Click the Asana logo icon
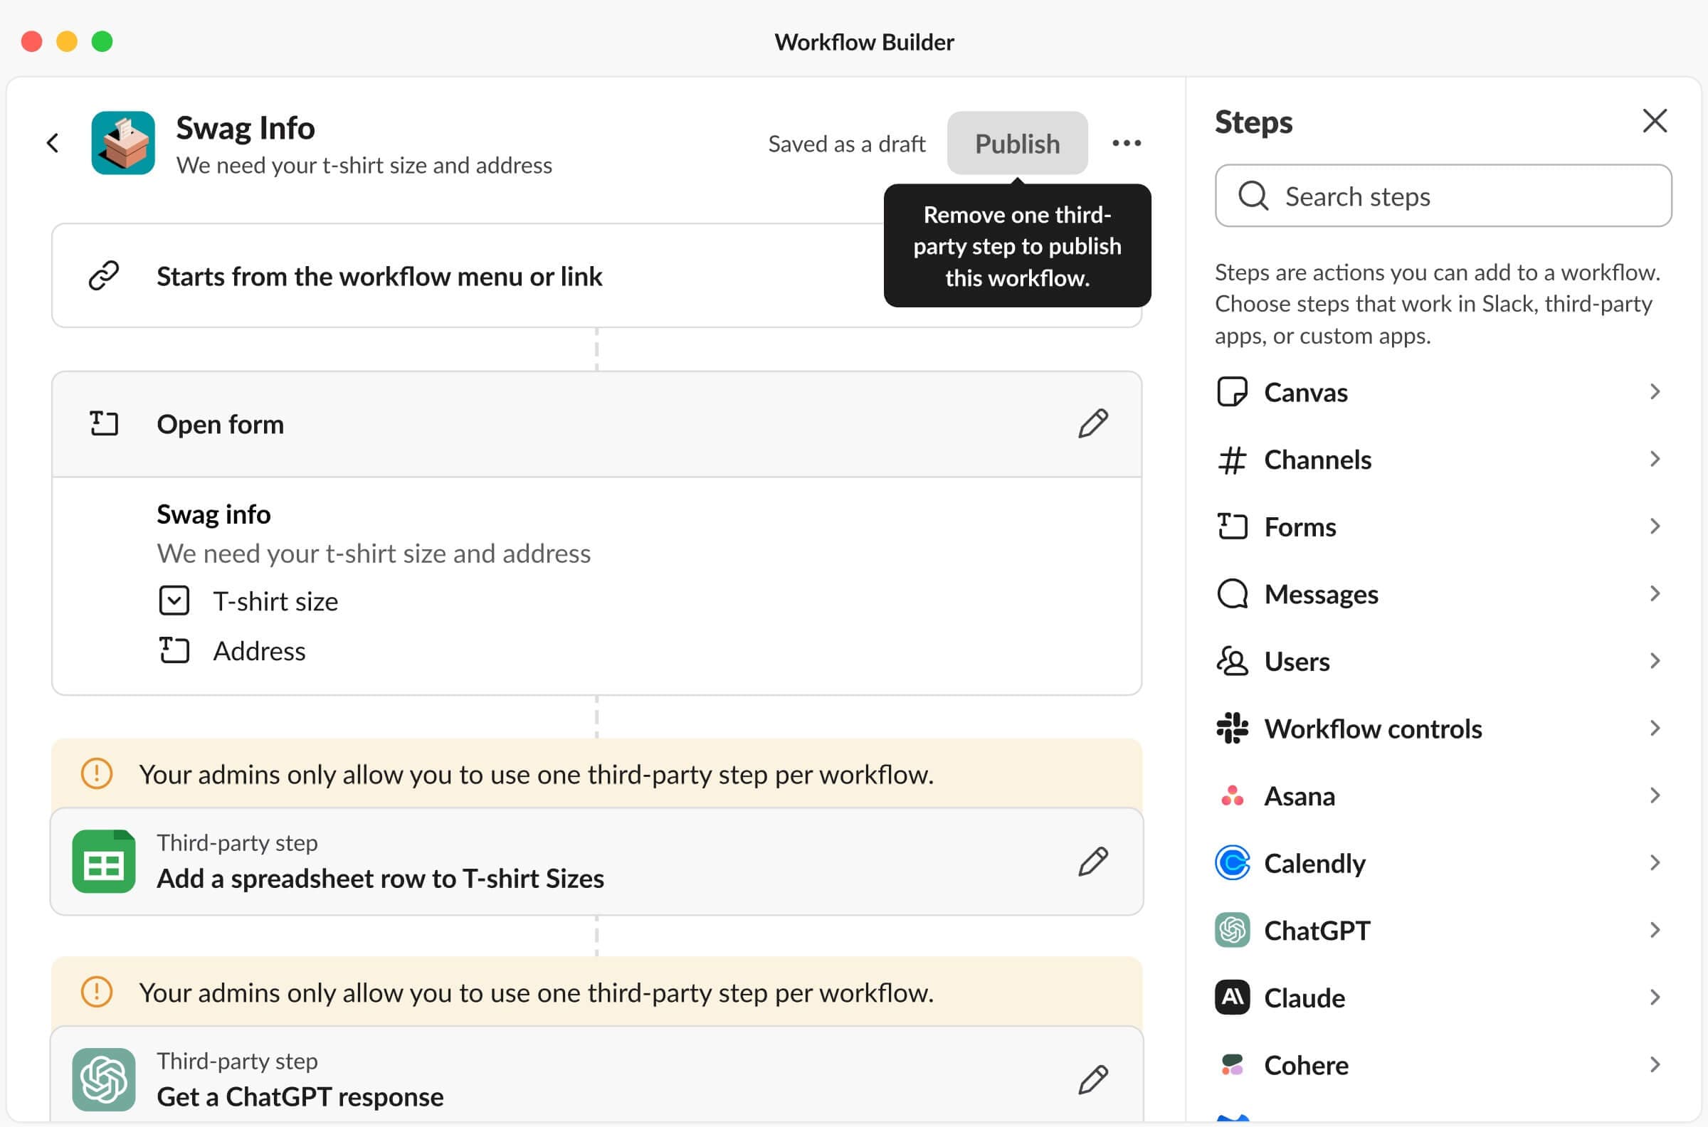 tap(1232, 795)
